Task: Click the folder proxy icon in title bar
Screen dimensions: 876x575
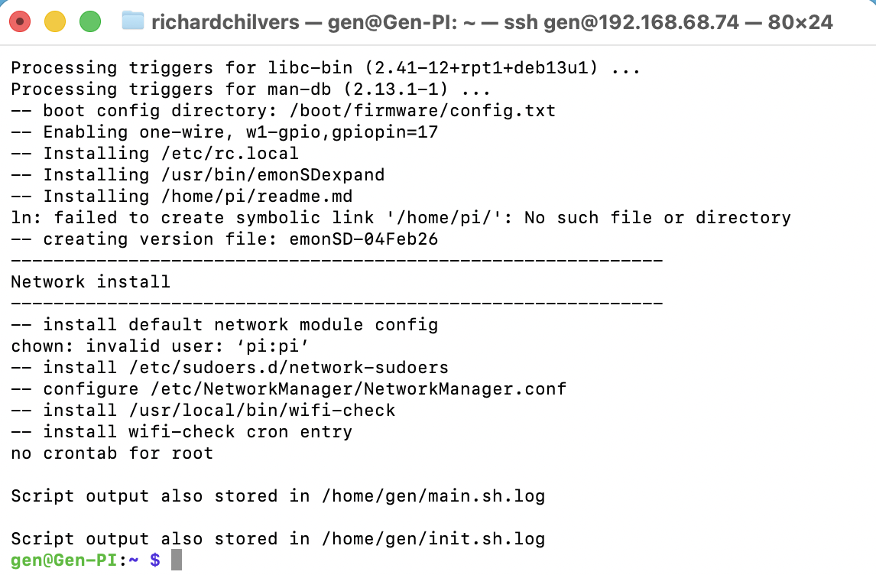Action: pos(133,21)
